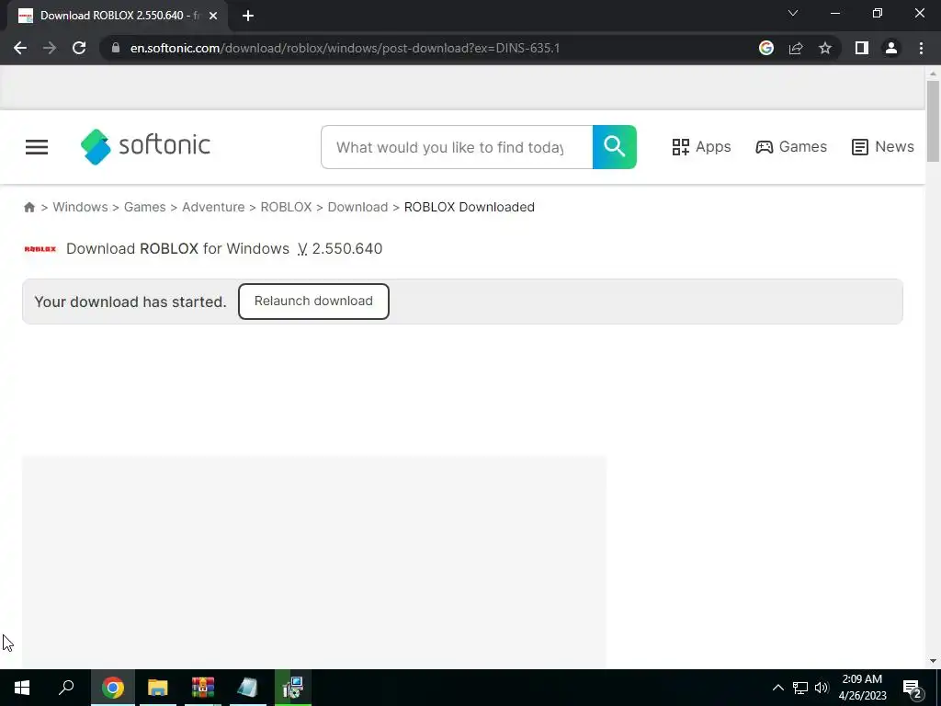
Task: Open the ROBLOX breadcrumb link
Action: 286,207
